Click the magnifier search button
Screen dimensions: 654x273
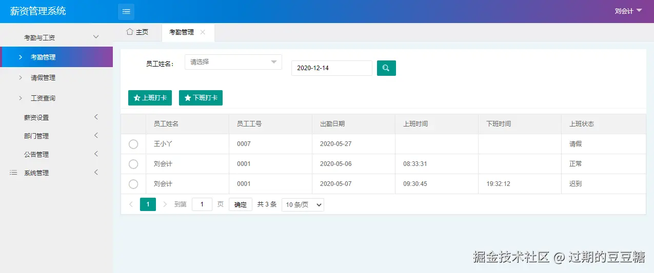click(386, 68)
